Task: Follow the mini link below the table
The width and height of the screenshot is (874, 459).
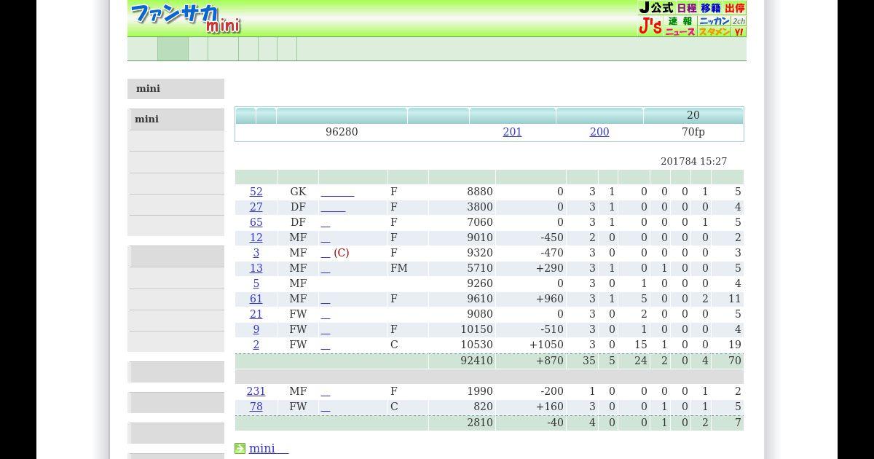Action: tap(269, 448)
